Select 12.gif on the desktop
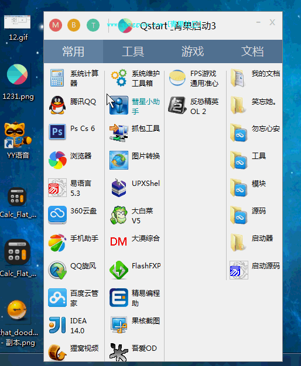This screenshot has height=366, width=301. (18, 28)
